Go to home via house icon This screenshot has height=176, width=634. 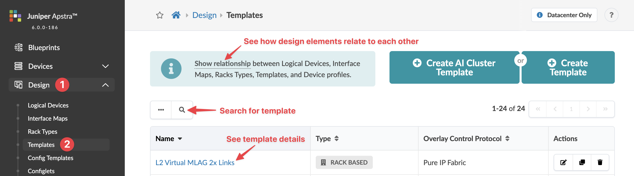176,15
